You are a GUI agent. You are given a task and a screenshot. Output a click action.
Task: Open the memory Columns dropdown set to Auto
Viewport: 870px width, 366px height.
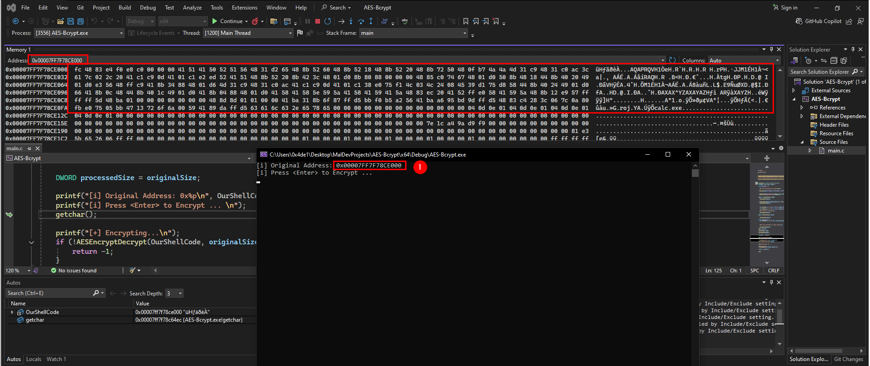[744, 60]
